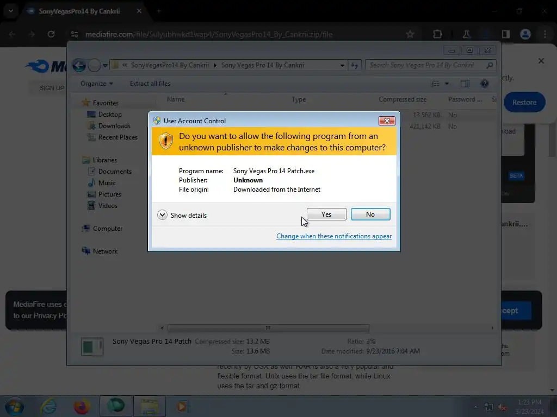This screenshot has width=557, height=417.
Task: Launch Internet Explorer from taskbar
Action: (x=48, y=406)
